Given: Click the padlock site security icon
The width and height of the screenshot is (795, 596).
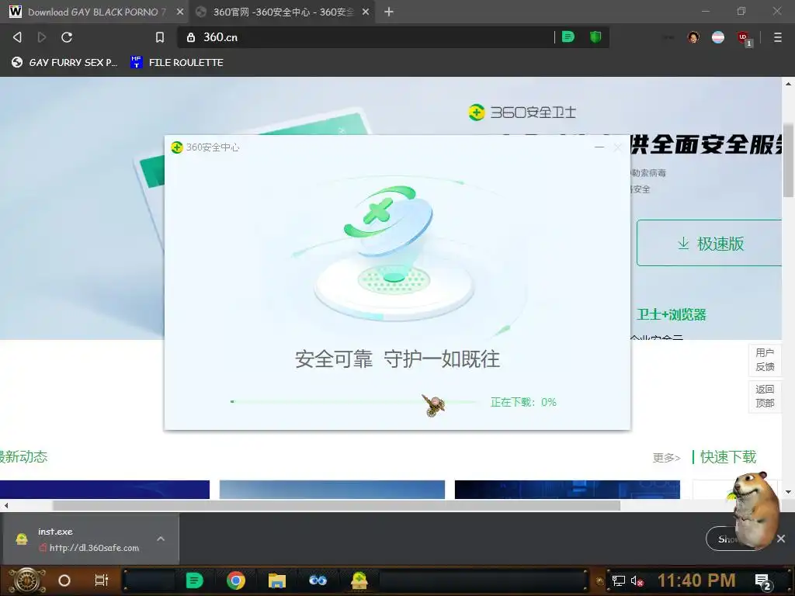Looking at the screenshot, I should coord(191,37).
